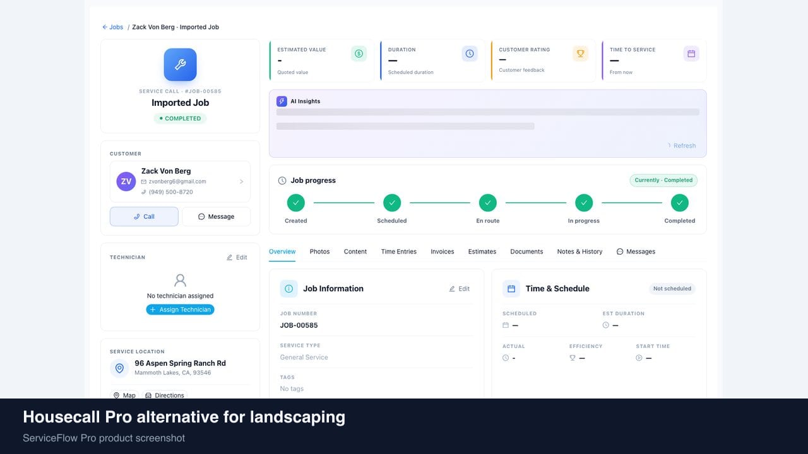Click the Not scheduled badge

coord(672,289)
